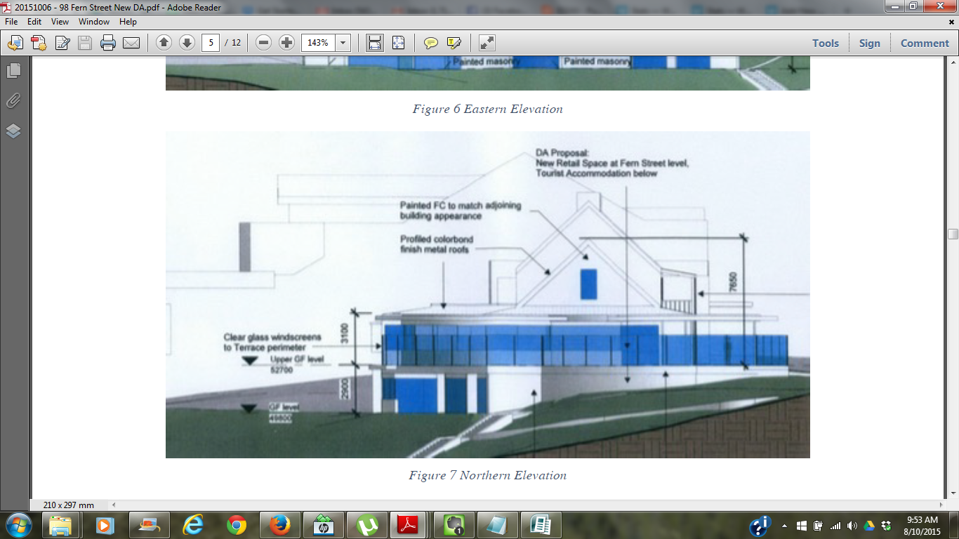Click the email envelope toolbar icon
This screenshot has width=959, height=539.
click(x=131, y=43)
